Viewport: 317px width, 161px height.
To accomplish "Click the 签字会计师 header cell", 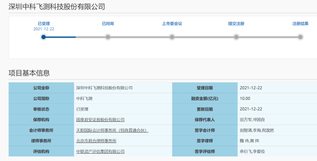I will pyautogui.click(x=205, y=130).
